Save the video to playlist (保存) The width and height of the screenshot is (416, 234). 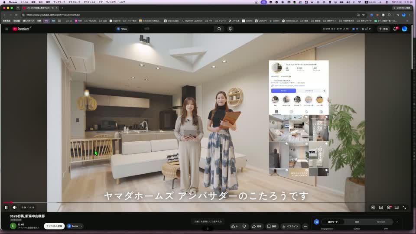[272, 226]
